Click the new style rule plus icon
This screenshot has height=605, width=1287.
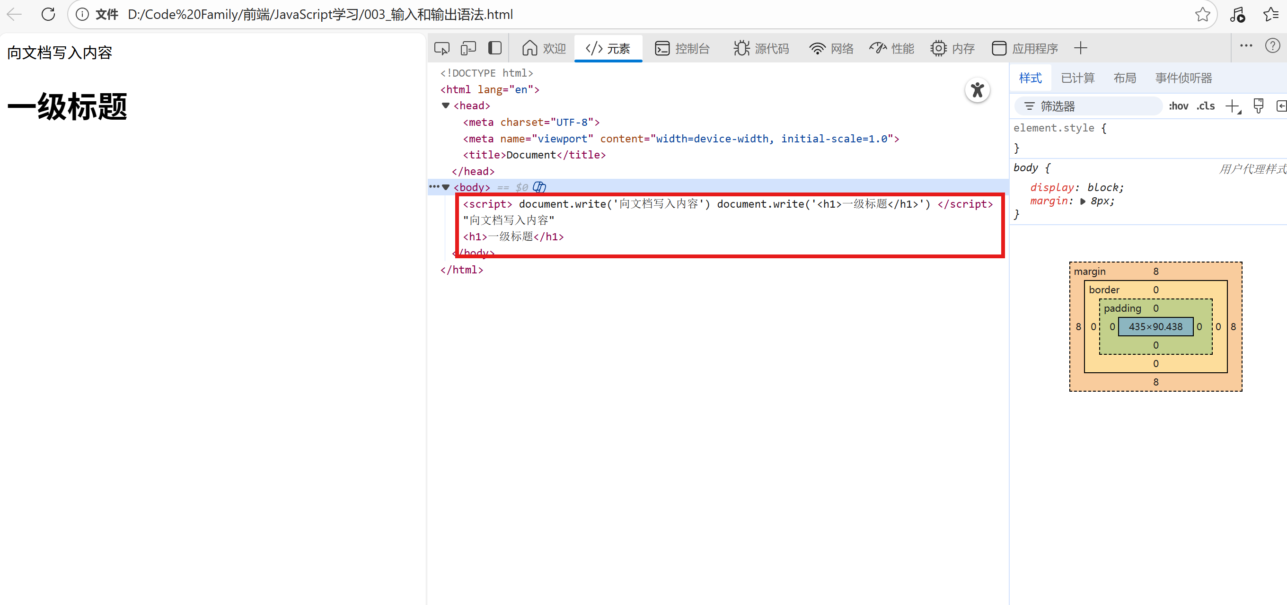tap(1233, 106)
